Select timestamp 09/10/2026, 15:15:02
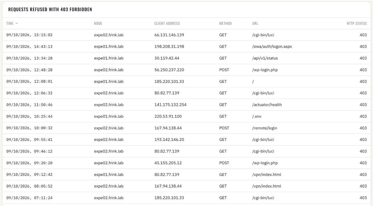373x206 pixels. coord(30,35)
